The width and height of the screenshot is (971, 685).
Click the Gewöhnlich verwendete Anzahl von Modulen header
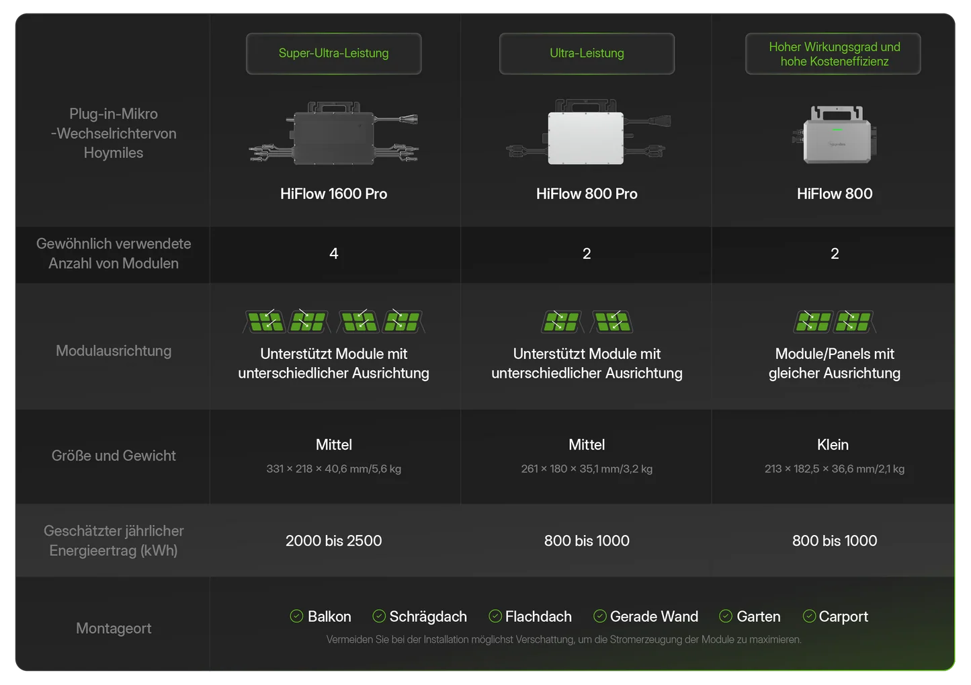pos(114,253)
